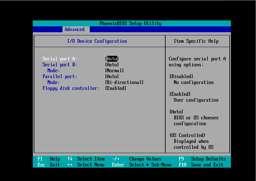Image resolution: width=256 pixels, height=181 pixels.
Task: Click the F9 Setup Defaults hint
Action: point(202,159)
